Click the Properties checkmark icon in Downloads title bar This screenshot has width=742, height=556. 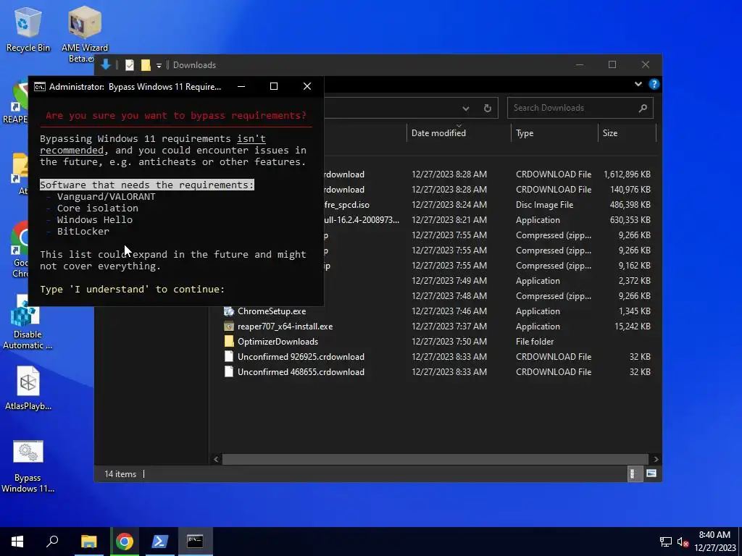coord(130,65)
